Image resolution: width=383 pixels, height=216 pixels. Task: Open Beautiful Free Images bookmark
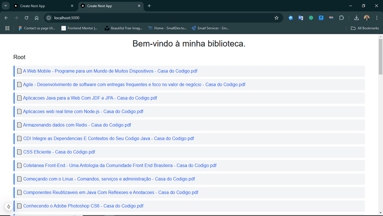(124, 28)
